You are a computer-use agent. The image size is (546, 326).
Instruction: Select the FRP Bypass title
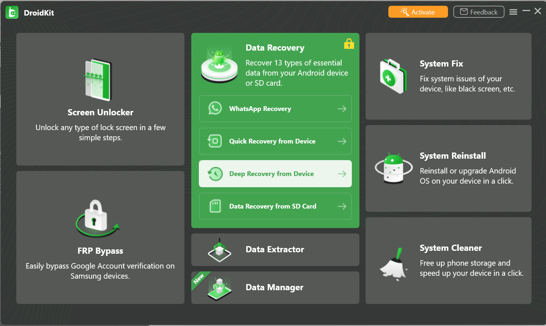coord(100,251)
